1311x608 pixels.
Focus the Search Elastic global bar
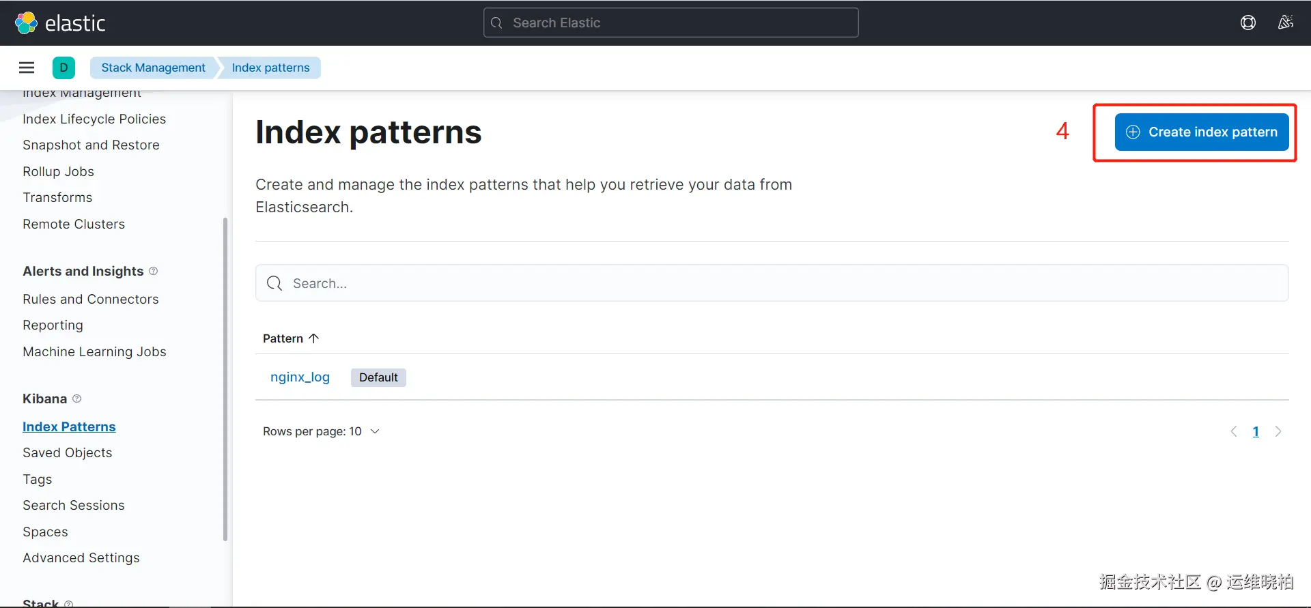coord(671,23)
